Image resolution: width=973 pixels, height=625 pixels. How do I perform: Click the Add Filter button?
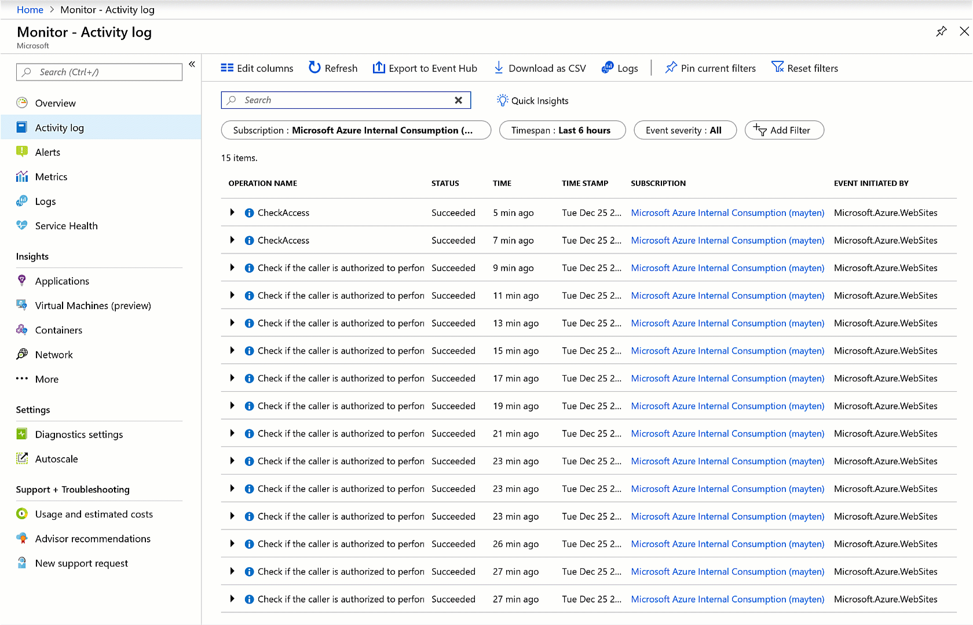pyautogui.click(x=784, y=130)
